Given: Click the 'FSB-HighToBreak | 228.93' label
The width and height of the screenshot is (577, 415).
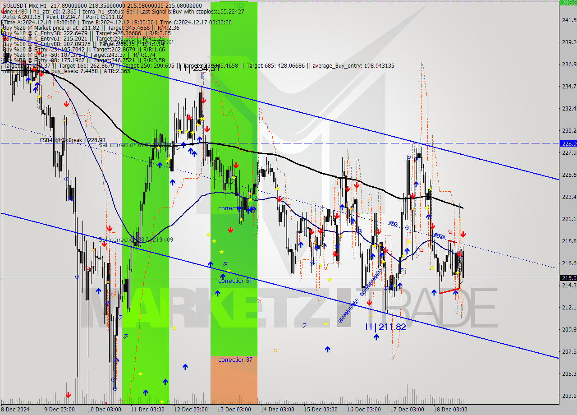Looking at the screenshot, I should pos(72,140).
